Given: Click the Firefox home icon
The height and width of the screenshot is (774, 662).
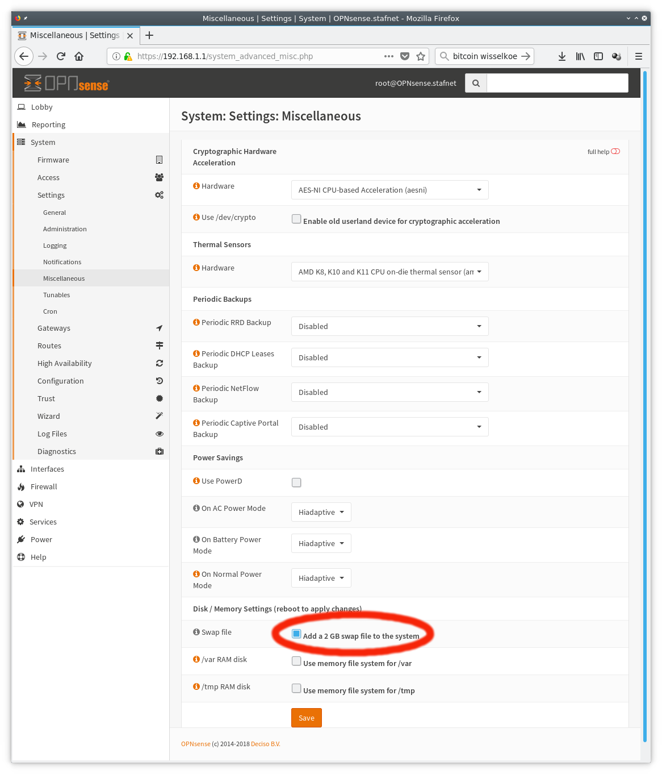Looking at the screenshot, I should tap(79, 56).
